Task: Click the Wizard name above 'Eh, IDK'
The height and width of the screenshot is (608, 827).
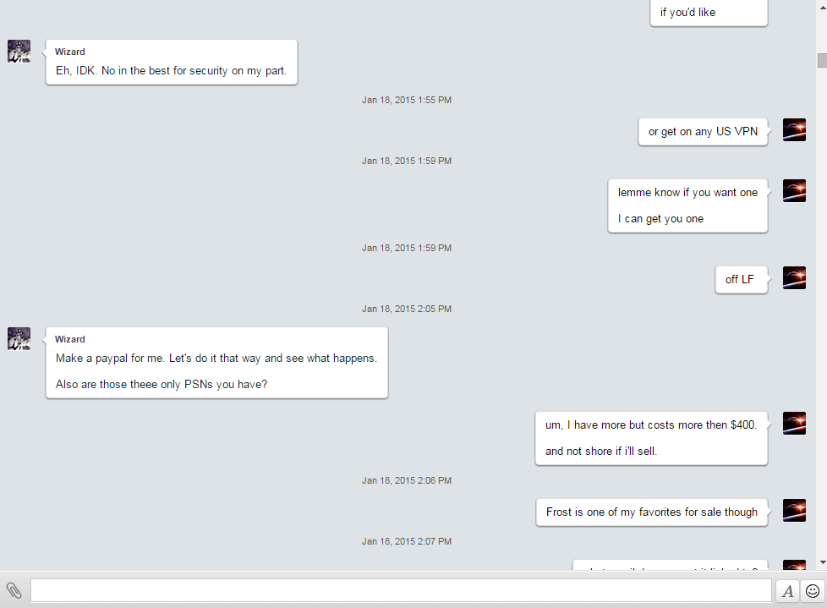Action: pos(70,52)
